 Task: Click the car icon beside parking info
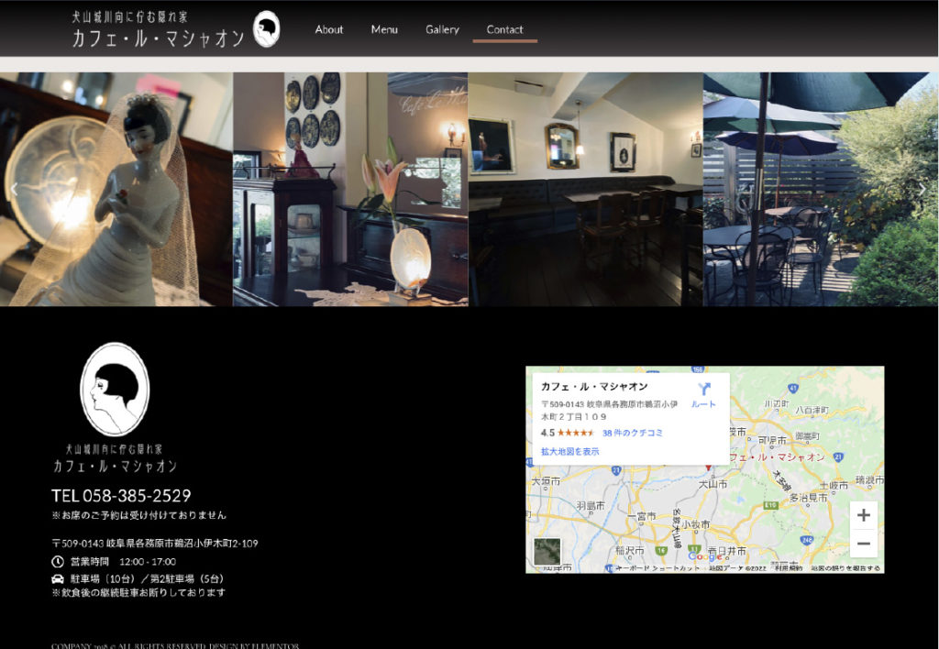58,579
